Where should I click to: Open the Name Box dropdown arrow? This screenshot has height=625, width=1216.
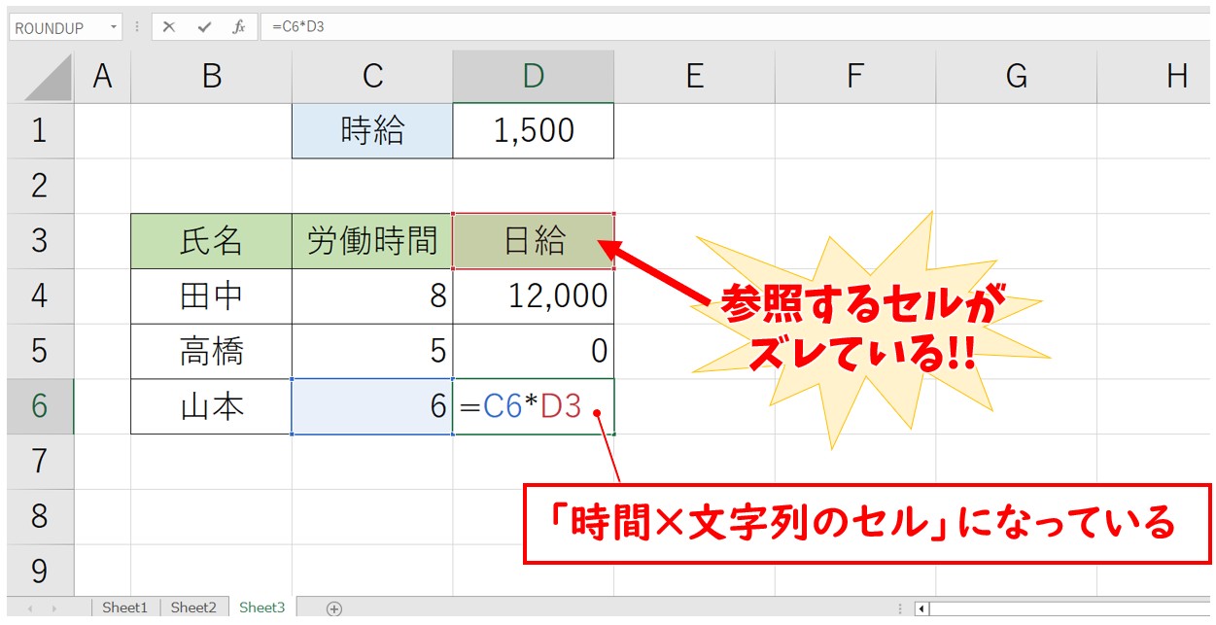115,27
